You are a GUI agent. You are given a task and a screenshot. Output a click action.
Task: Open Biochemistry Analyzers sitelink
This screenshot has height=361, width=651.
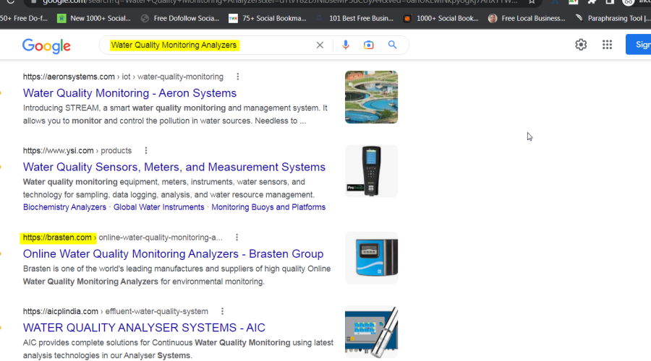click(64, 207)
